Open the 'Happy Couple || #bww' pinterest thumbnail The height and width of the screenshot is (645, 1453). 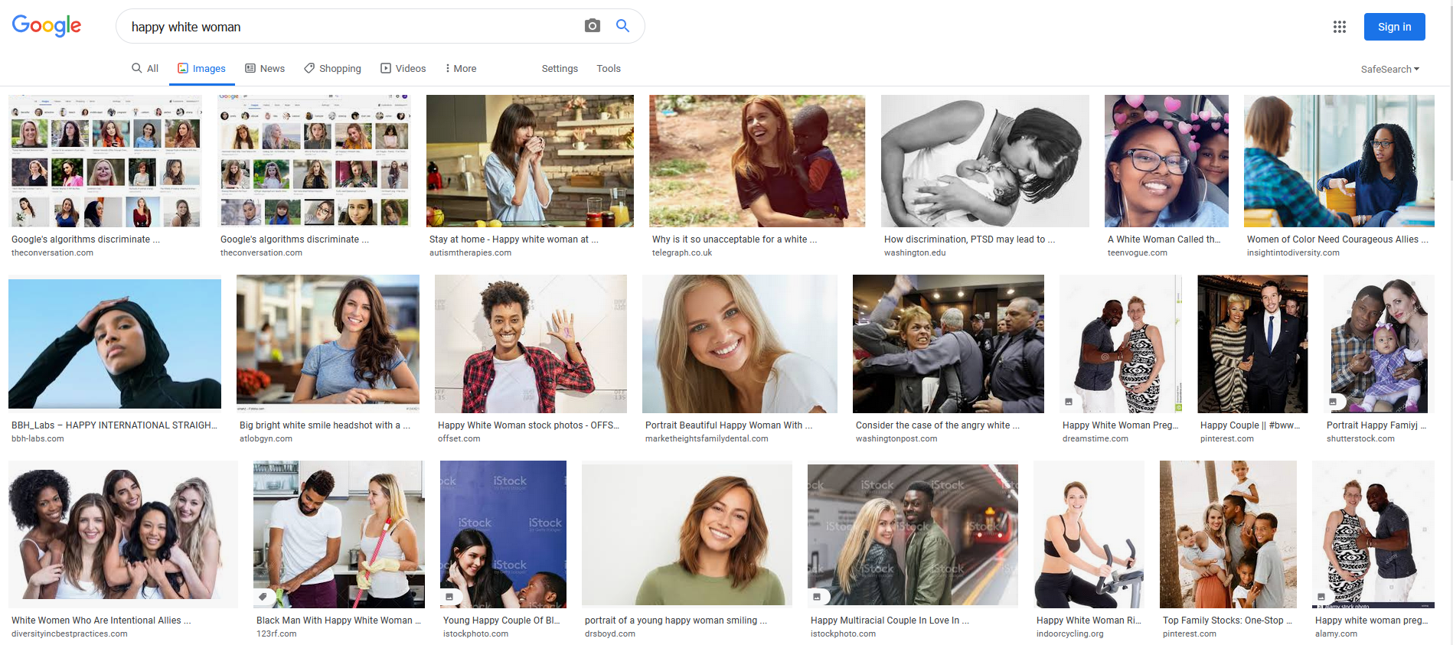tap(1252, 344)
